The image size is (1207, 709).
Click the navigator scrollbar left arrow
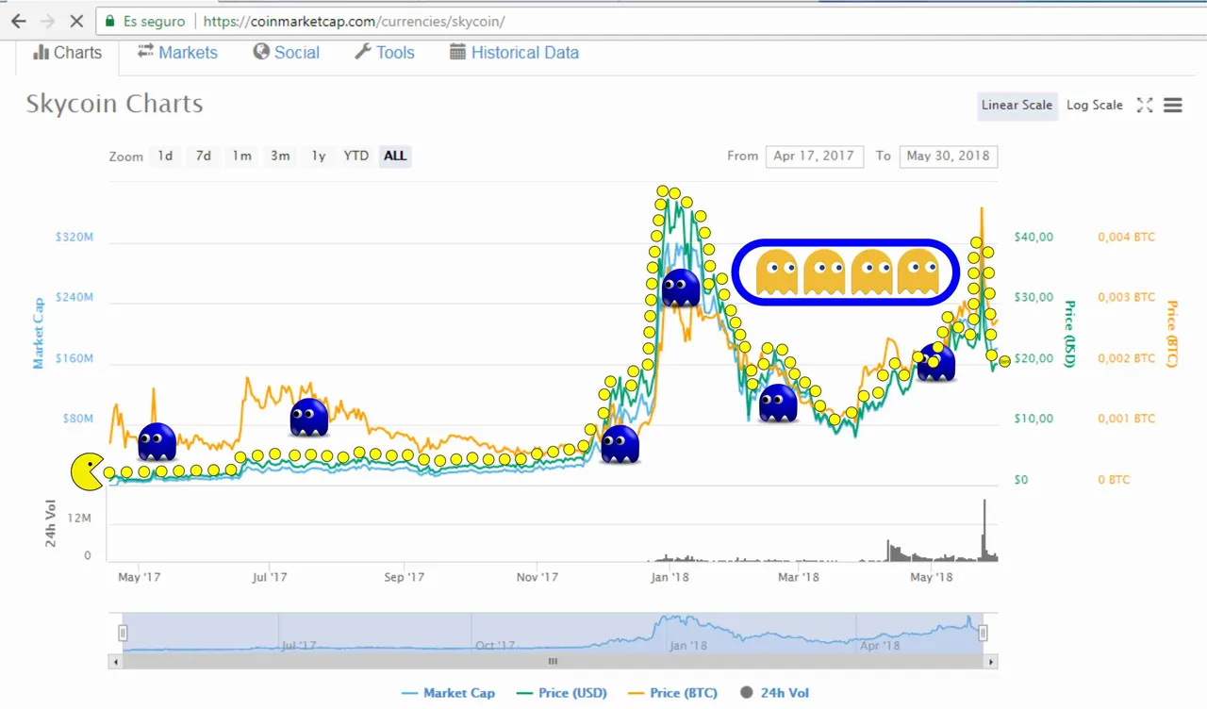tap(116, 662)
